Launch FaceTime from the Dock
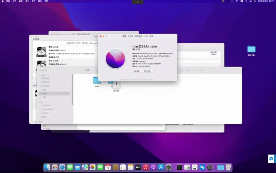This screenshot has width=276, height=173. point(100,167)
